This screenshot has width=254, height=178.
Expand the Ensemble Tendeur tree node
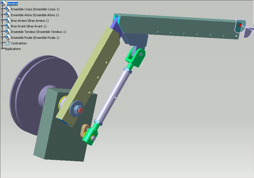2,31
